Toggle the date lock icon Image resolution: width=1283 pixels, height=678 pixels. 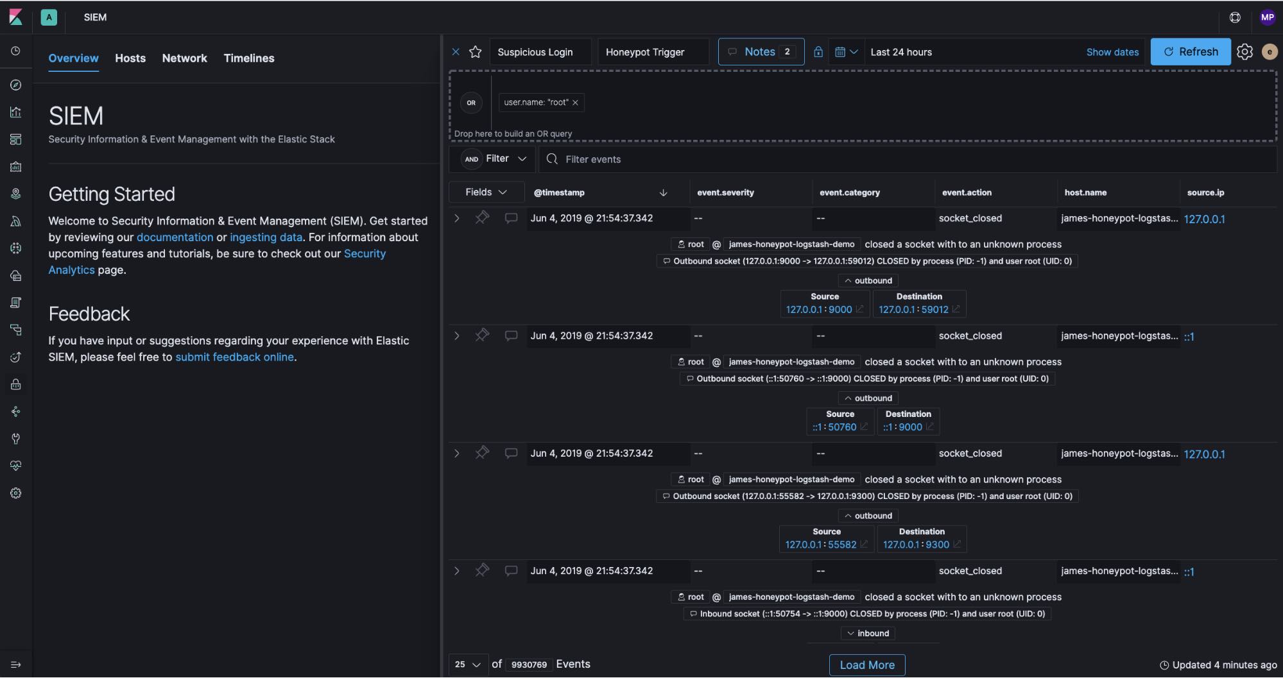coord(818,52)
